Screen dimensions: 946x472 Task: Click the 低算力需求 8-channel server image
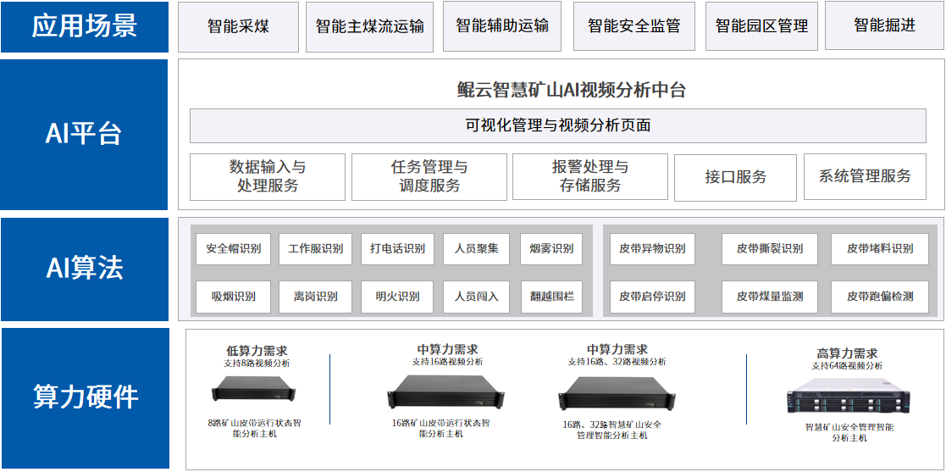point(254,390)
